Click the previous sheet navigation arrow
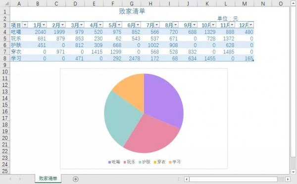The height and width of the screenshot is (184, 297). tap(10, 179)
